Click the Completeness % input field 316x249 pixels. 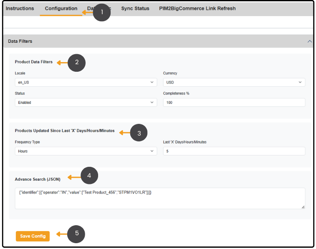pos(234,103)
